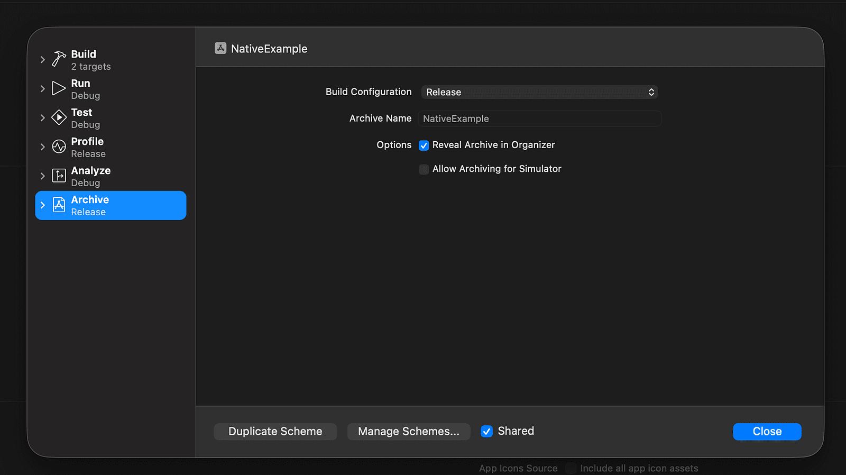846x475 pixels.
Task: Uncheck Reveal Archive in Organizer
Action: click(x=424, y=145)
